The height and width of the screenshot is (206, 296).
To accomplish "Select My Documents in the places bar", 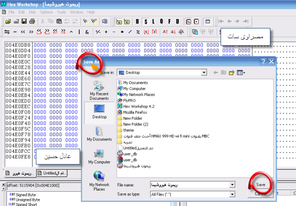I will coord(99,134).
